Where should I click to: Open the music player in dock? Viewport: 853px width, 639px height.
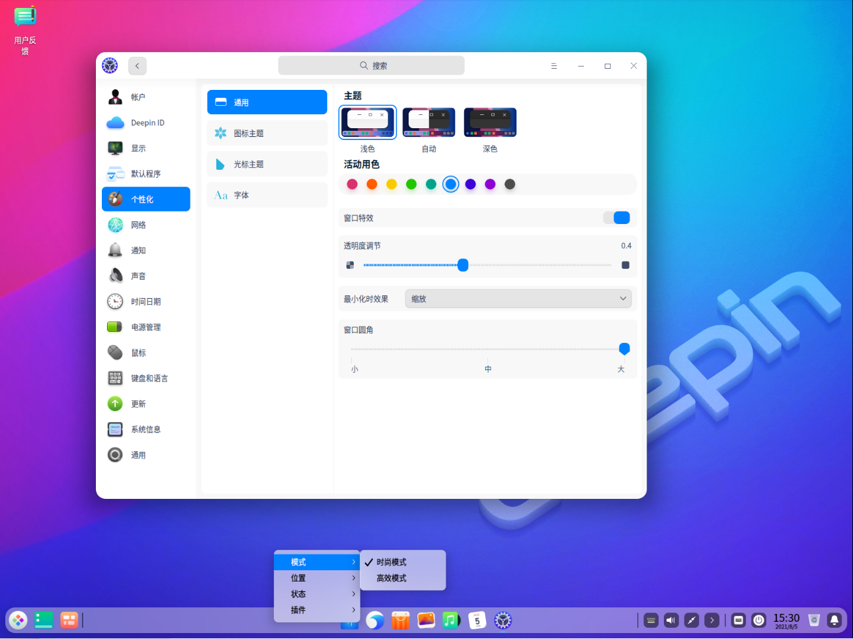(451, 620)
